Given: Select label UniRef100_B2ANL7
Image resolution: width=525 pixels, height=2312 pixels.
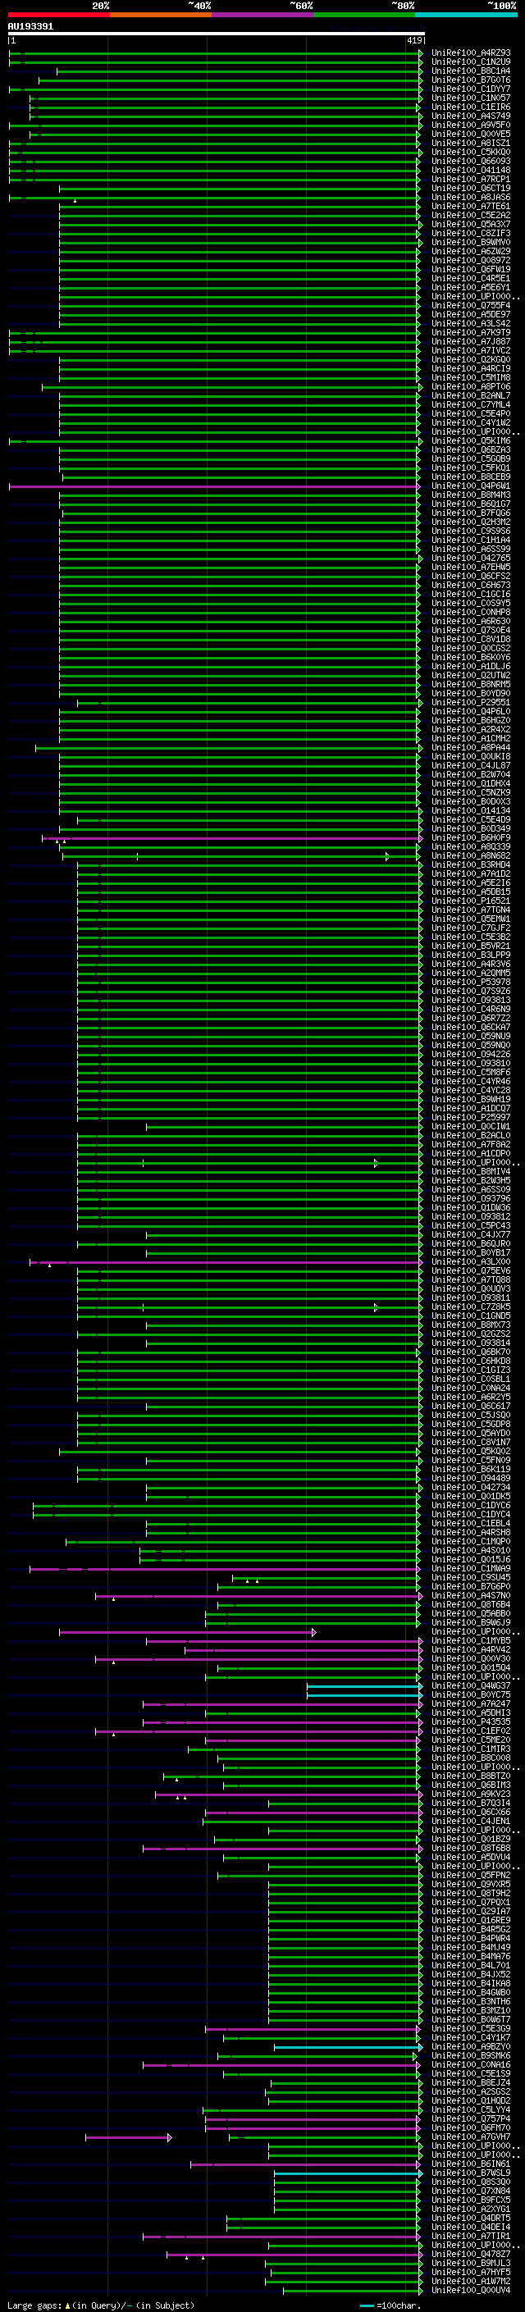Looking at the screenshot, I should pyautogui.click(x=471, y=396).
